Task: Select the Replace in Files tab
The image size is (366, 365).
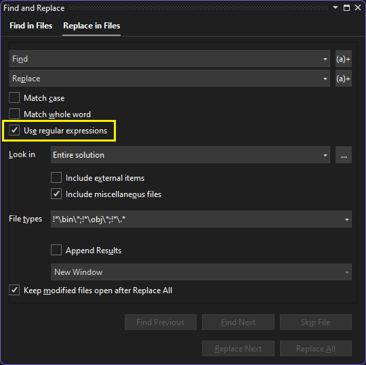Action: pyautogui.click(x=91, y=26)
